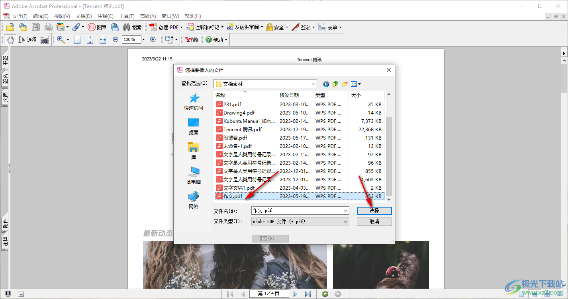Click the zoom in plus button
This screenshot has width=568, height=299.
point(153,39)
